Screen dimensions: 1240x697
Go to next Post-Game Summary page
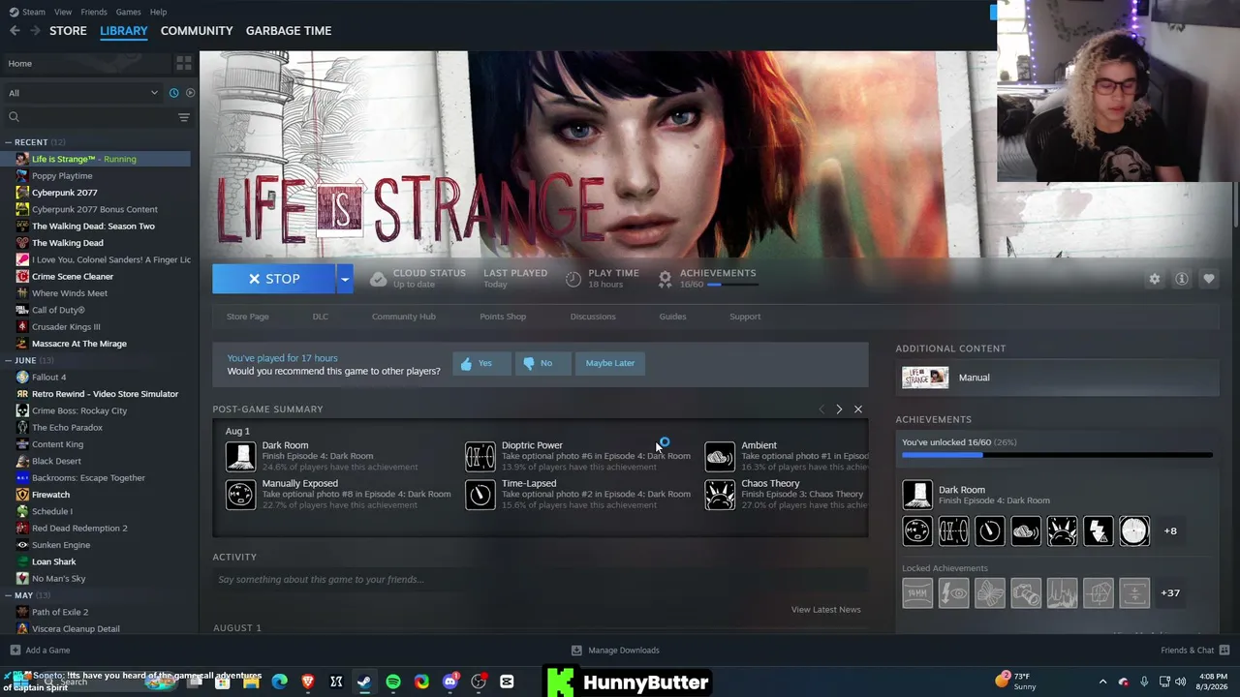(839, 409)
